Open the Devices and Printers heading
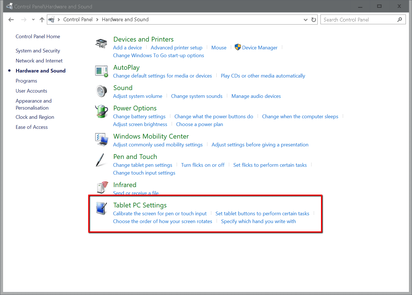 (143, 39)
